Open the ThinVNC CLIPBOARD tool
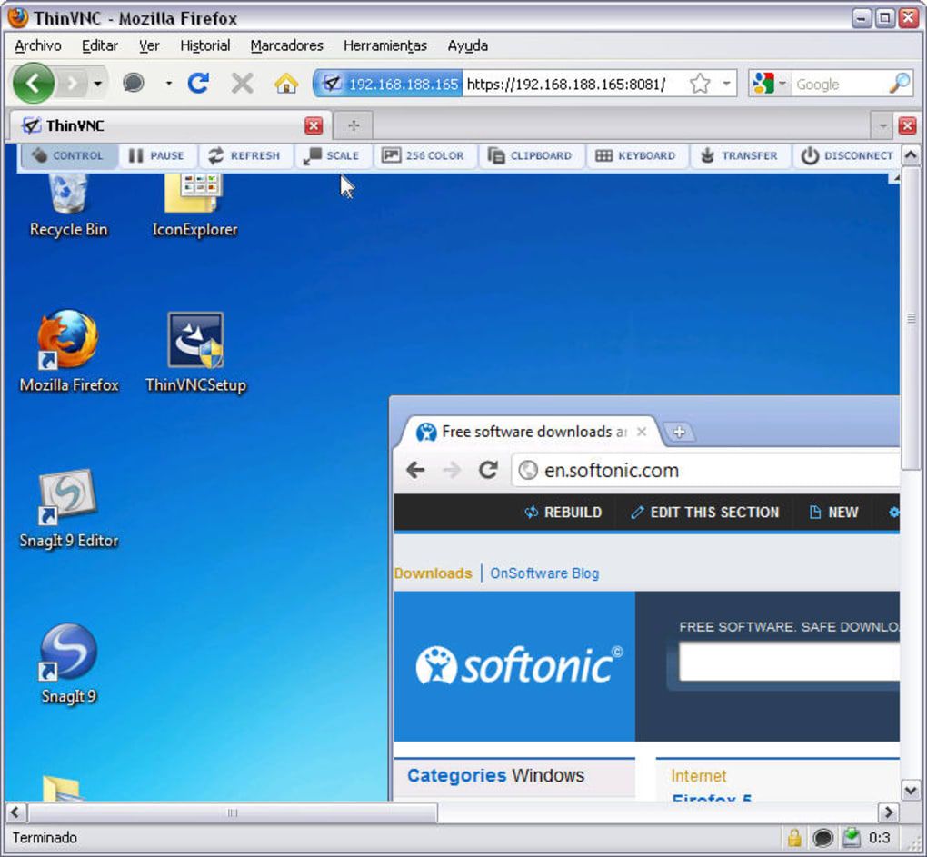 [531, 155]
